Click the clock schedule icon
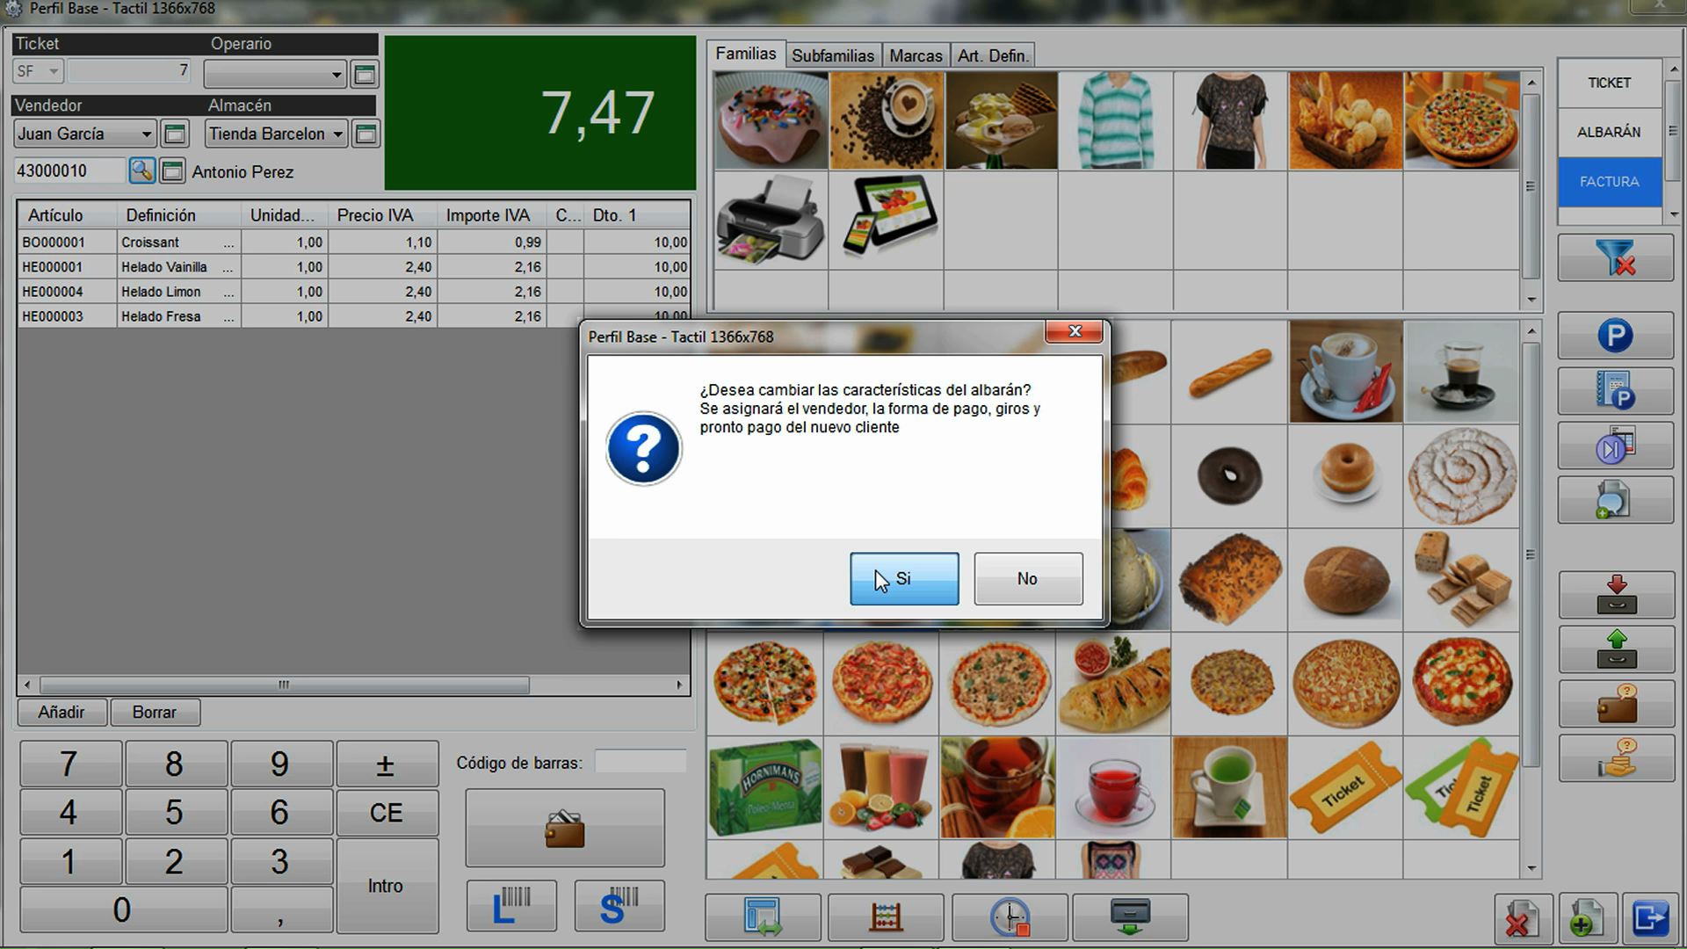The image size is (1687, 949). 1010,917
